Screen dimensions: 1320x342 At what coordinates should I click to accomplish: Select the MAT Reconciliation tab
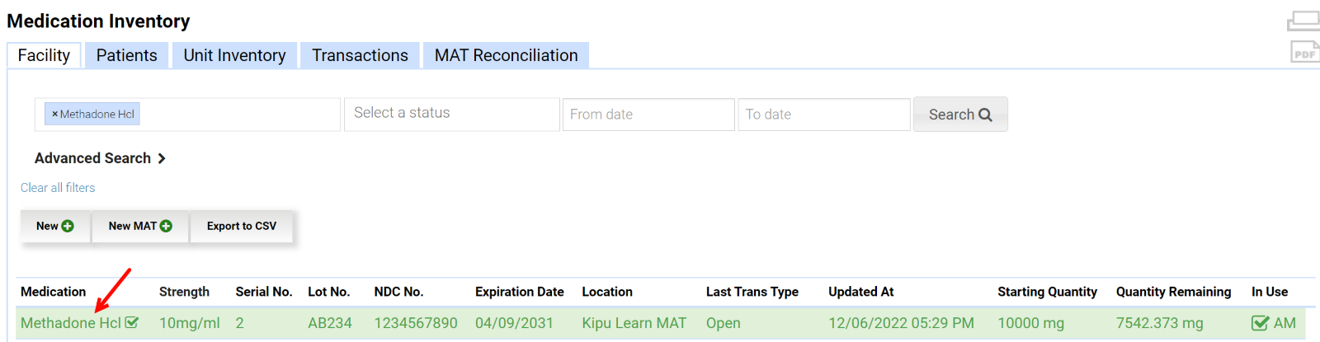tap(506, 55)
